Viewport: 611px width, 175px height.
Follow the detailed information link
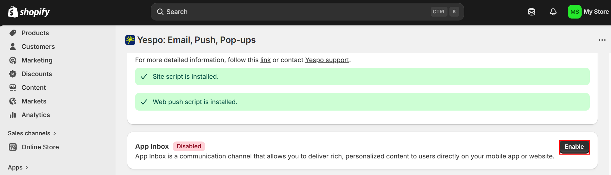(x=265, y=60)
